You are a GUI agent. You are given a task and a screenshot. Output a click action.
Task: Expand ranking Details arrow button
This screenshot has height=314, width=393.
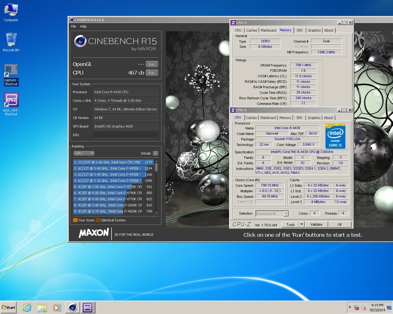[x=155, y=153]
